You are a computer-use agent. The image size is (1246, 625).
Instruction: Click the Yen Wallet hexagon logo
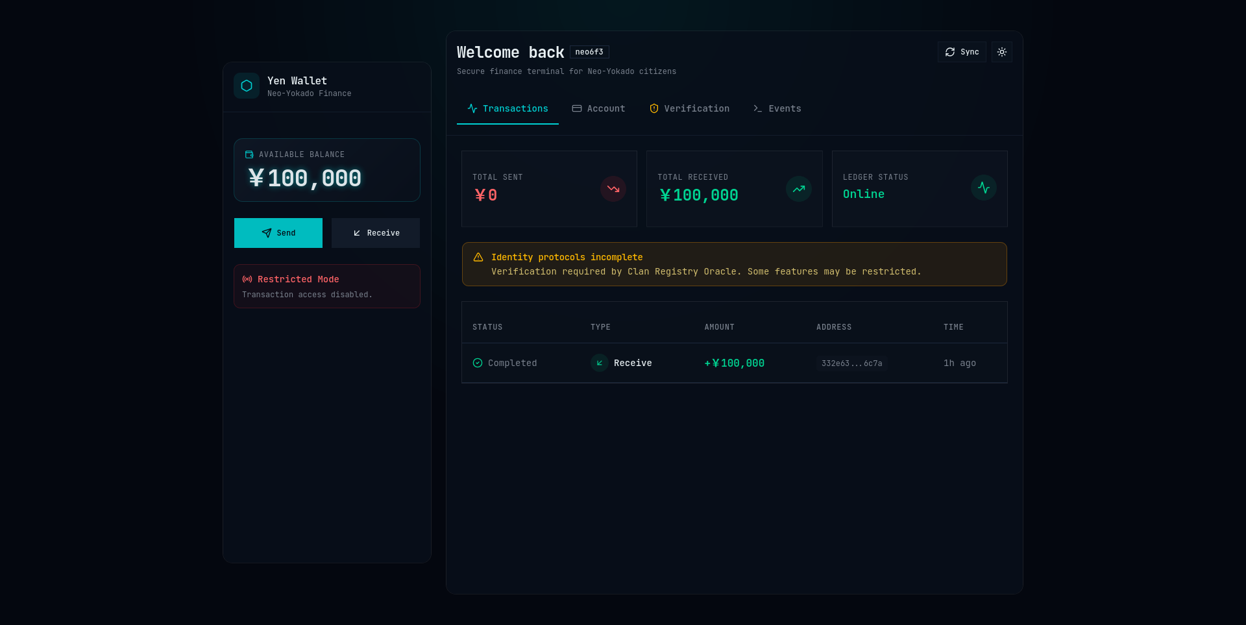click(x=247, y=86)
